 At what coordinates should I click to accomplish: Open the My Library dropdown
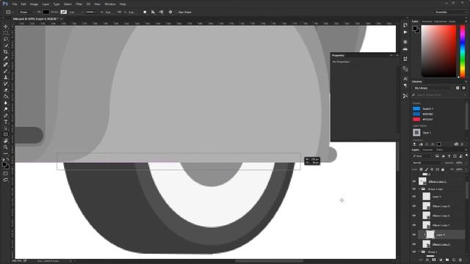click(433, 88)
